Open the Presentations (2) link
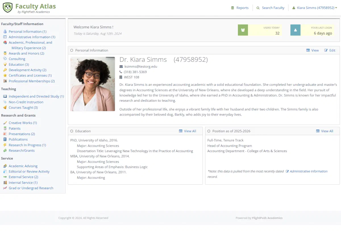 coord(22,134)
